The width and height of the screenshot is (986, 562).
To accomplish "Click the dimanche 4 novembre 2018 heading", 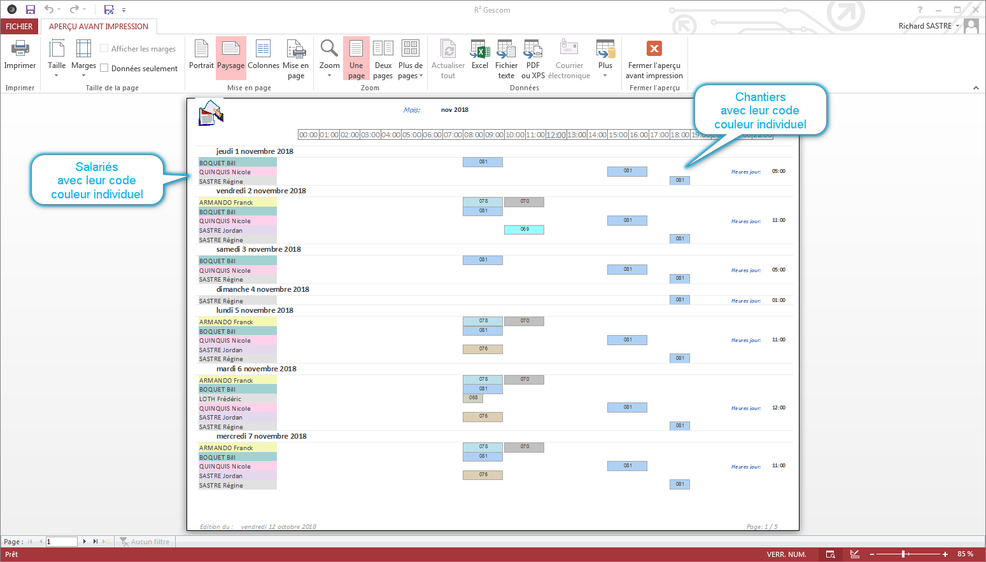I will (262, 289).
